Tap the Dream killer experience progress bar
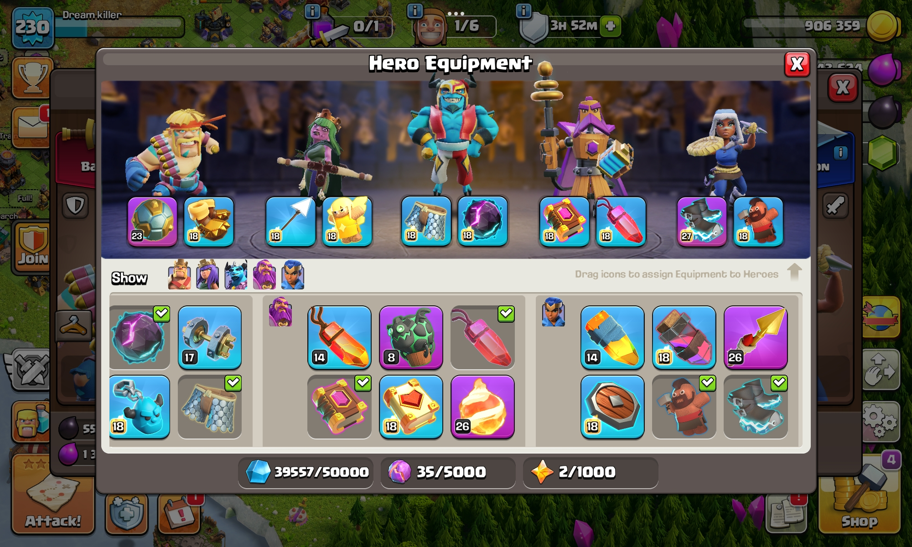 pyautogui.click(x=119, y=27)
